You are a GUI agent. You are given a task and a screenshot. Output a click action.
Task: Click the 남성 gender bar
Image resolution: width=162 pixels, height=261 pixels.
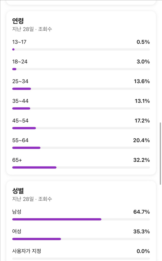pyautogui.click(x=81, y=219)
